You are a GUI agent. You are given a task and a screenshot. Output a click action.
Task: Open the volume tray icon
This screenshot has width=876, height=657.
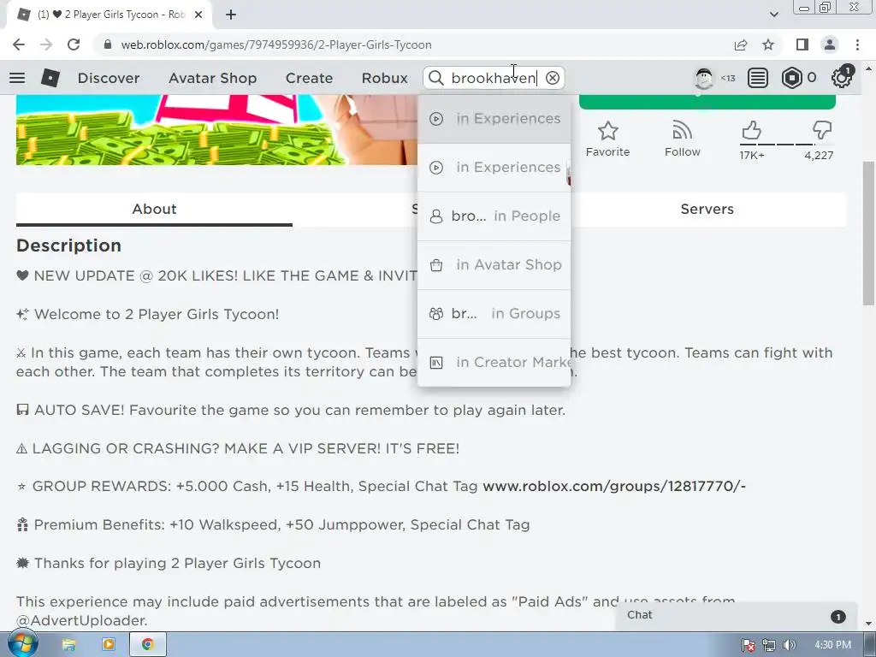coord(790,645)
